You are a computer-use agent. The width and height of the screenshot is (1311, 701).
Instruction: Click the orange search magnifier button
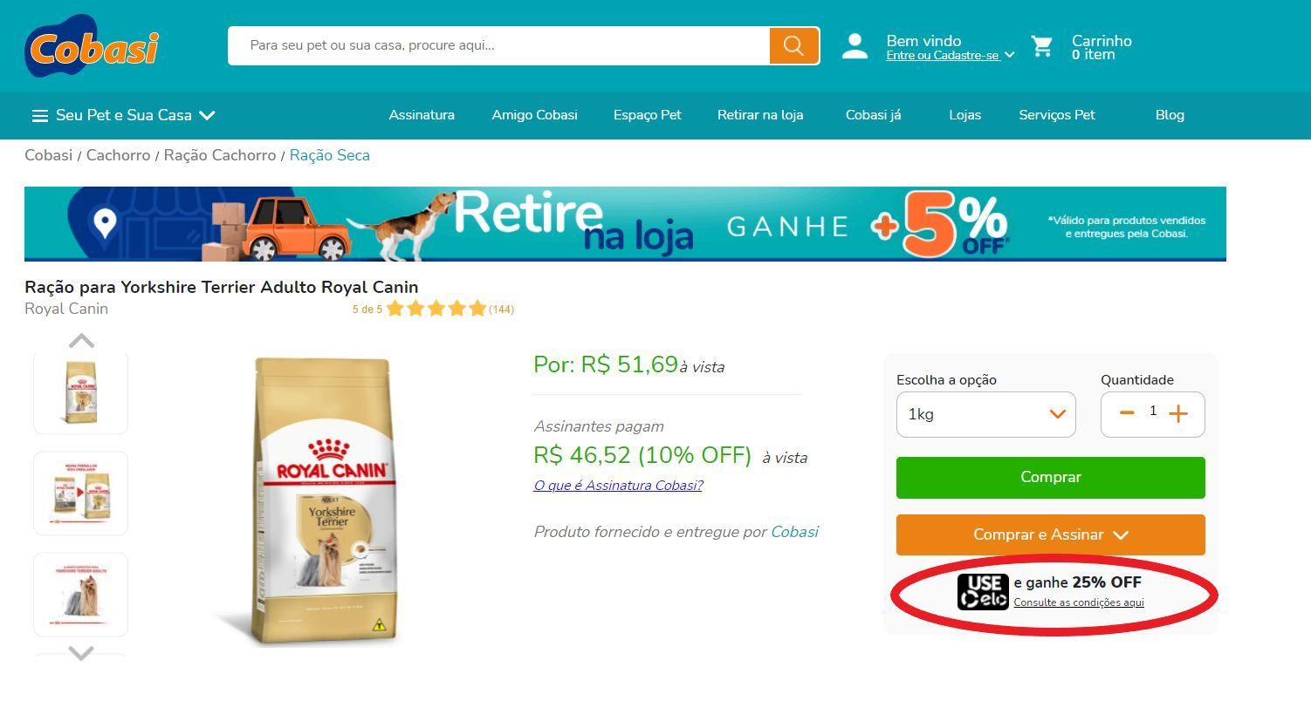coord(794,45)
